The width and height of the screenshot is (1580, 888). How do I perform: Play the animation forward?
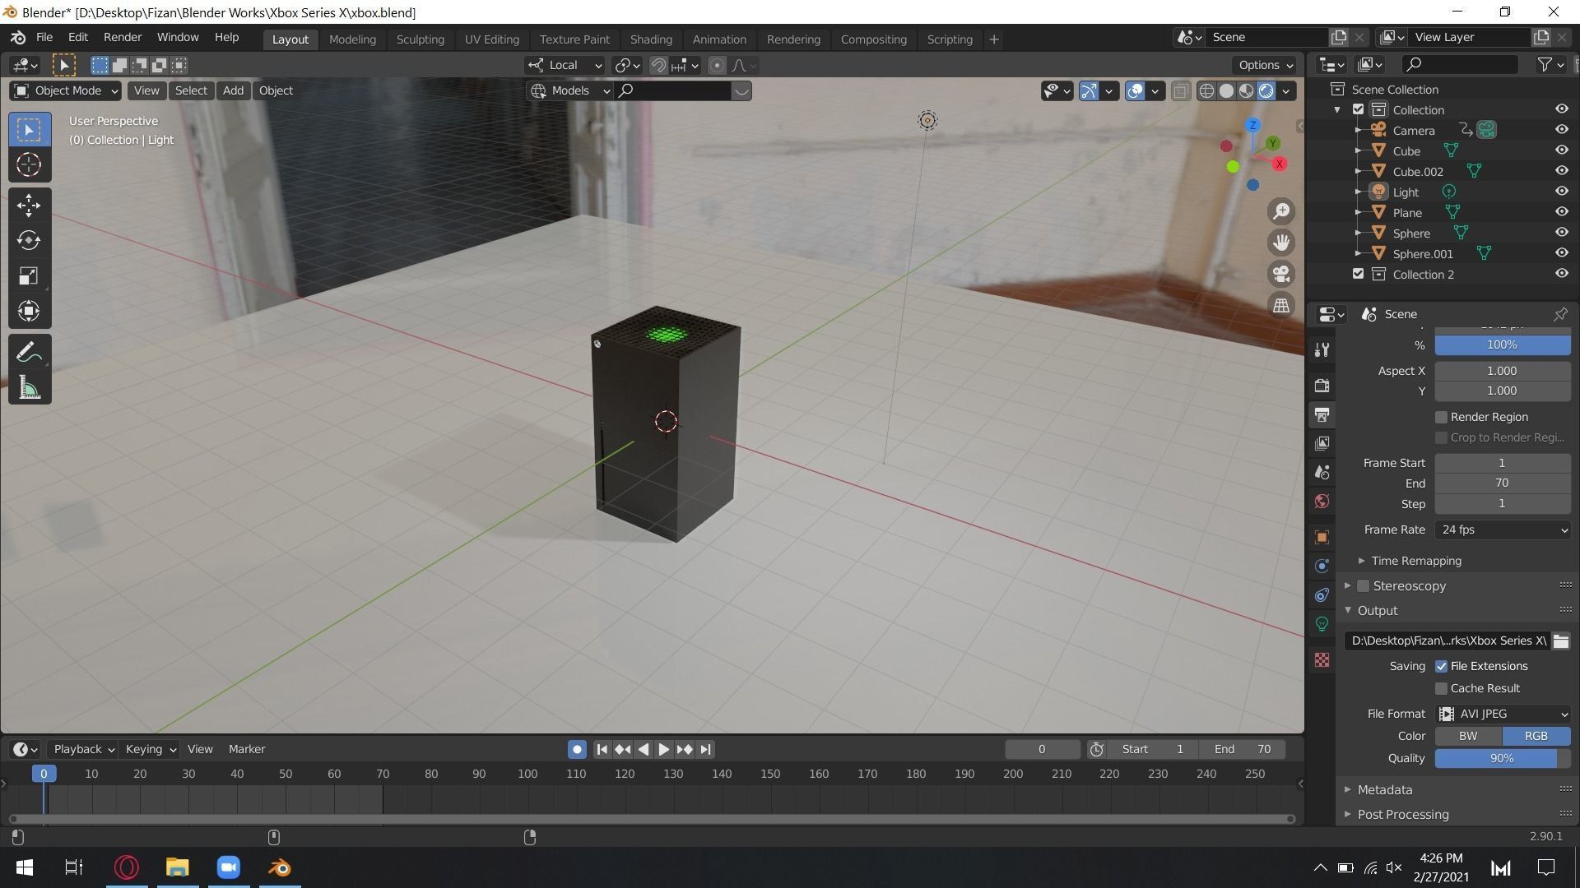(x=663, y=749)
